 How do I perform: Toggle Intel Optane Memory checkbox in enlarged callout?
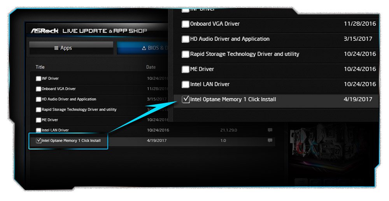point(186,99)
